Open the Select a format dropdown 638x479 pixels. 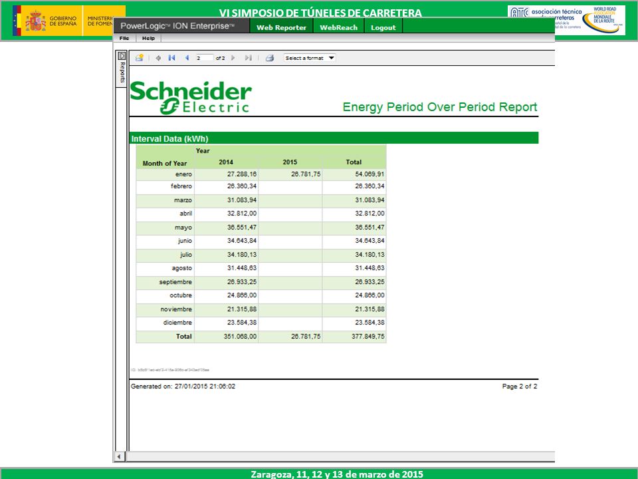tap(309, 58)
